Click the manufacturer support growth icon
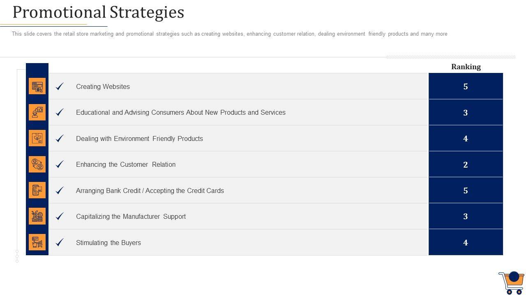The image size is (526, 295). 37,216
